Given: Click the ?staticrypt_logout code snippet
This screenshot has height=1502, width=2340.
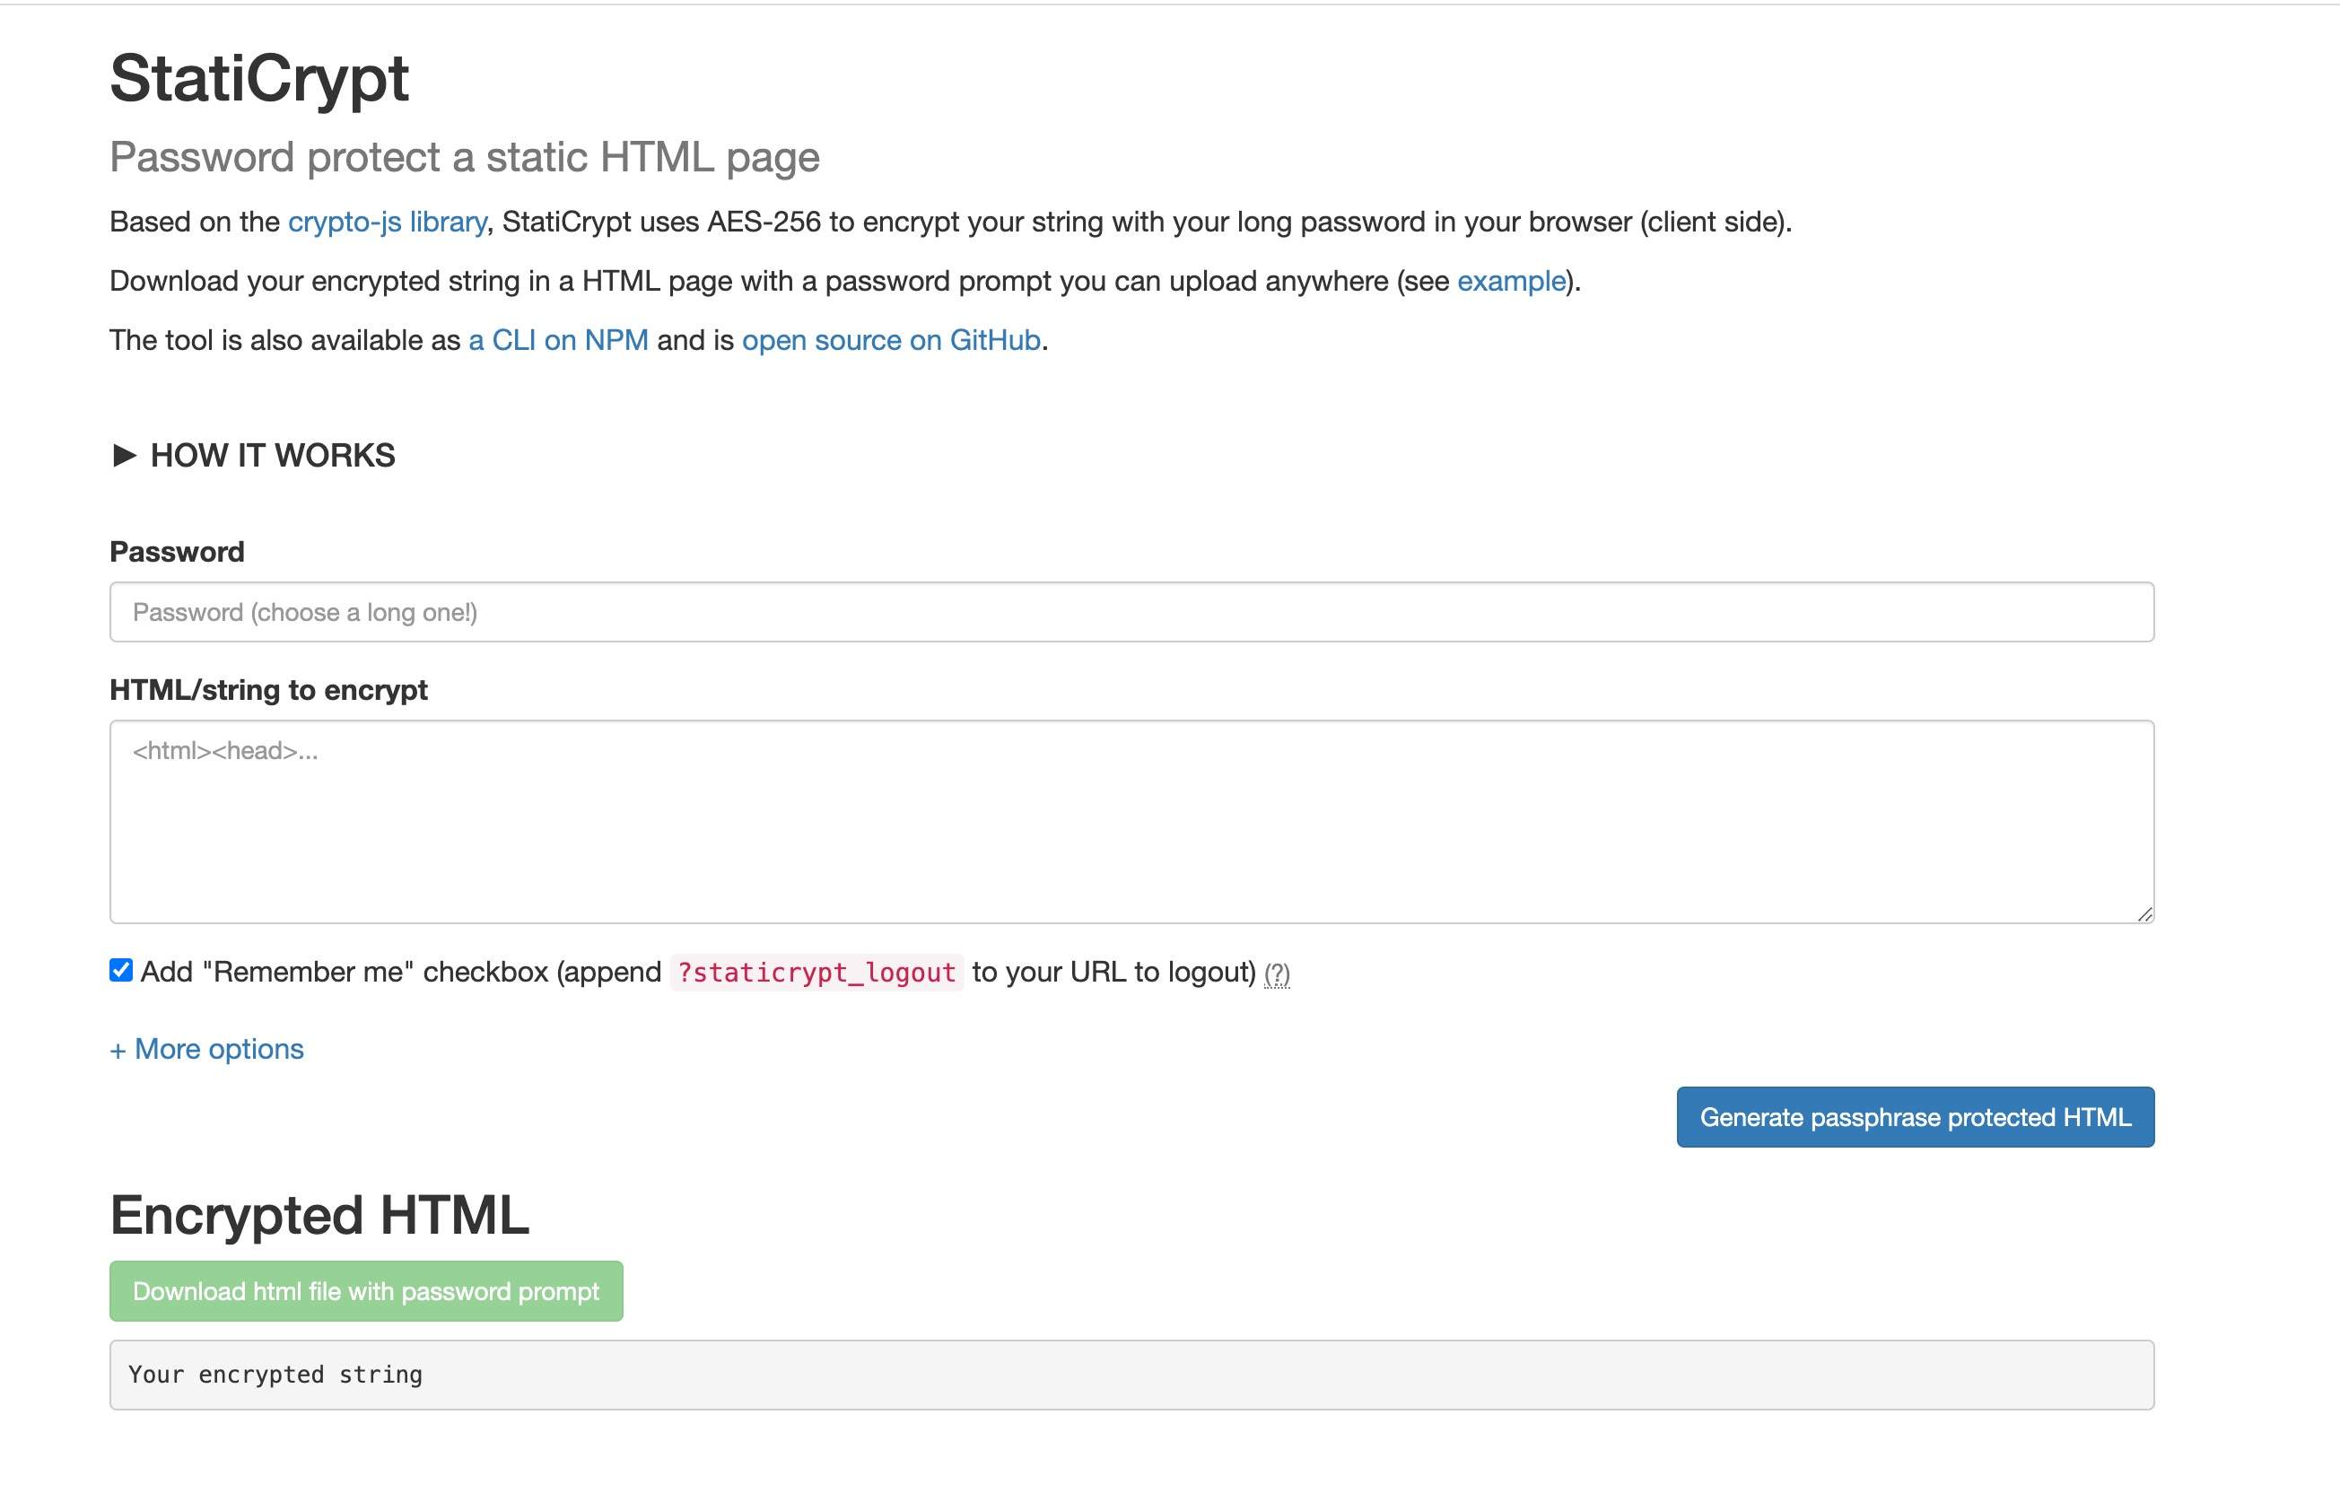Looking at the screenshot, I should click(816, 973).
